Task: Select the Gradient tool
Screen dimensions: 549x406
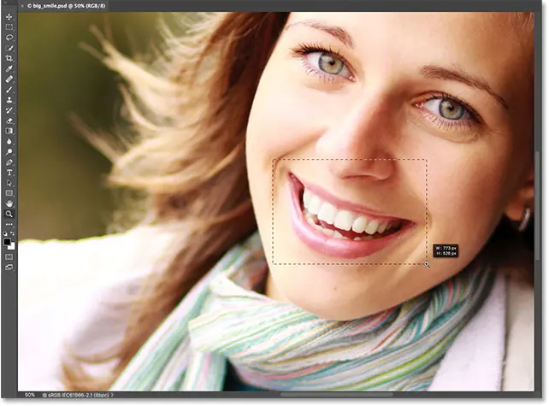Action: 9,130
